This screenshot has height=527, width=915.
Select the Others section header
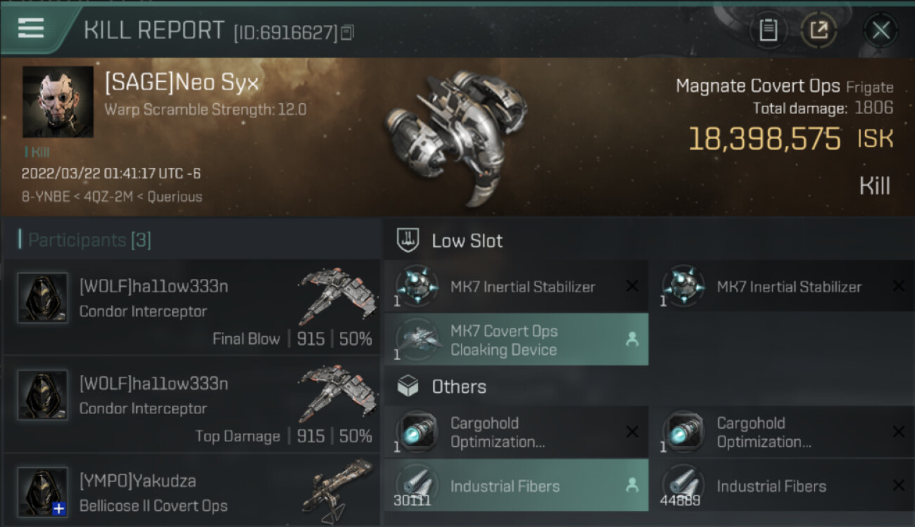click(459, 387)
